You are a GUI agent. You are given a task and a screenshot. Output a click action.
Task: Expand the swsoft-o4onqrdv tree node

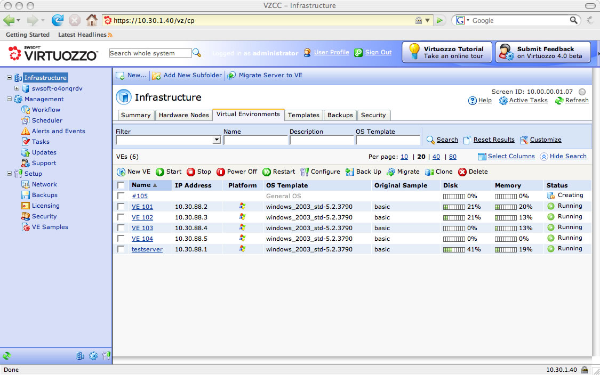click(17, 88)
